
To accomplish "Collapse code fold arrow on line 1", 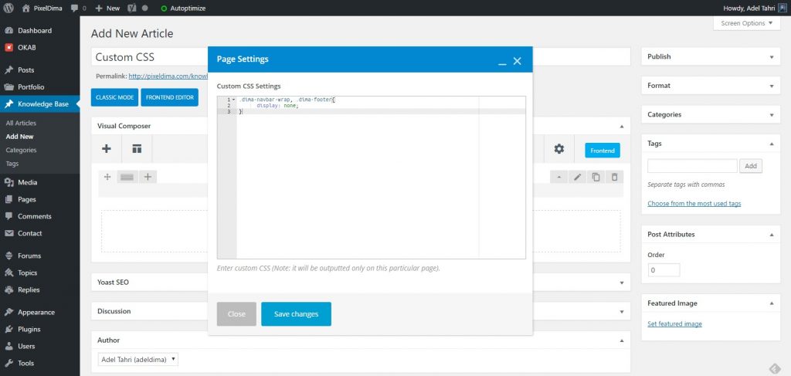I will coord(233,100).
